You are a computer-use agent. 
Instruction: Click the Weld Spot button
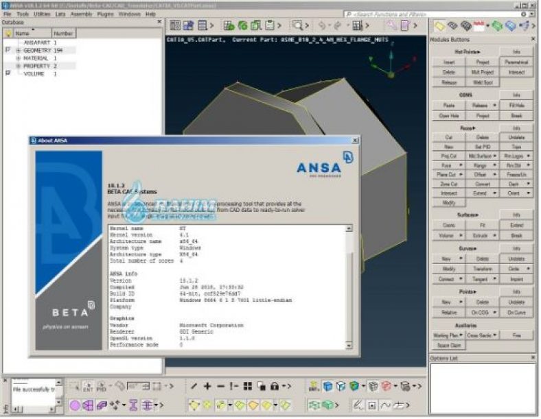[483, 82]
